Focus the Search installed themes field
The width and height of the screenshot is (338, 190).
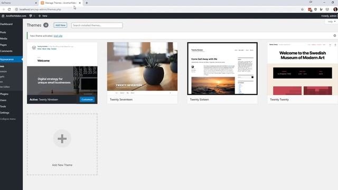pos(97,25)
